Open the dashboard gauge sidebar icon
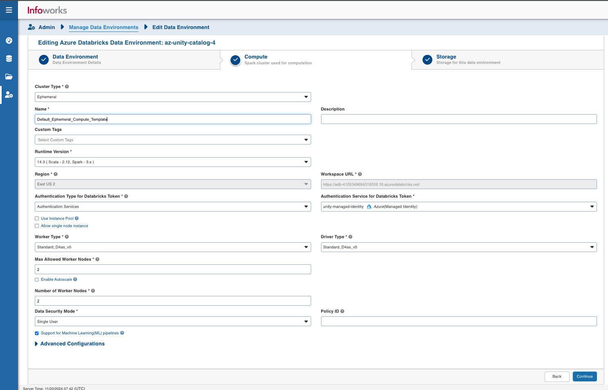This screenshot has width=608, height=390. (x=9, y=41)
